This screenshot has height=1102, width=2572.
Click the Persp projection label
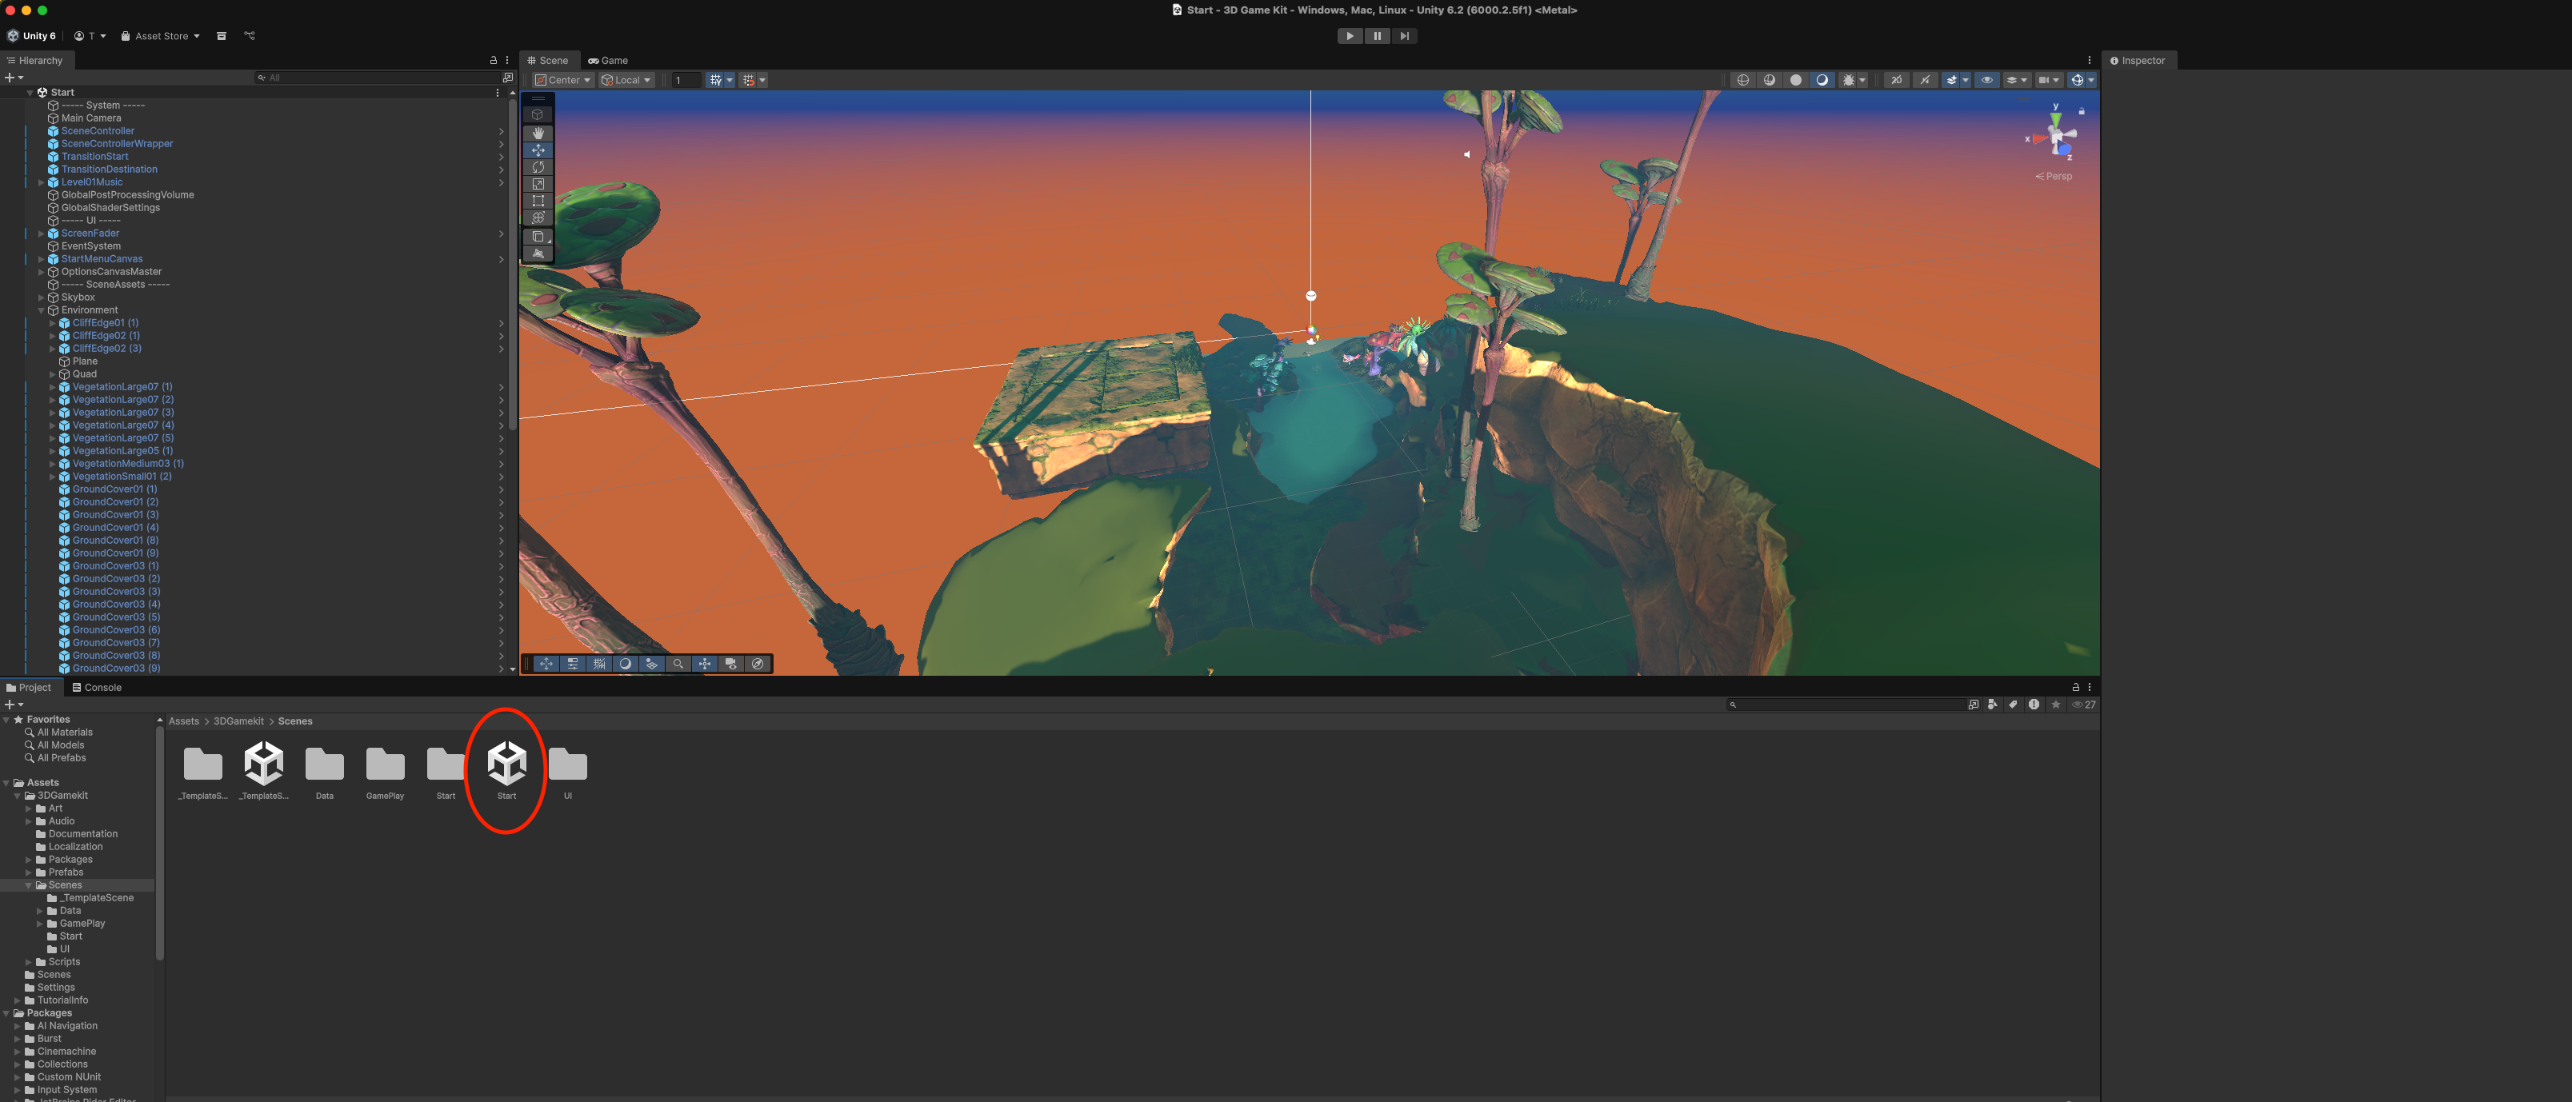[x=2058, y=177]
